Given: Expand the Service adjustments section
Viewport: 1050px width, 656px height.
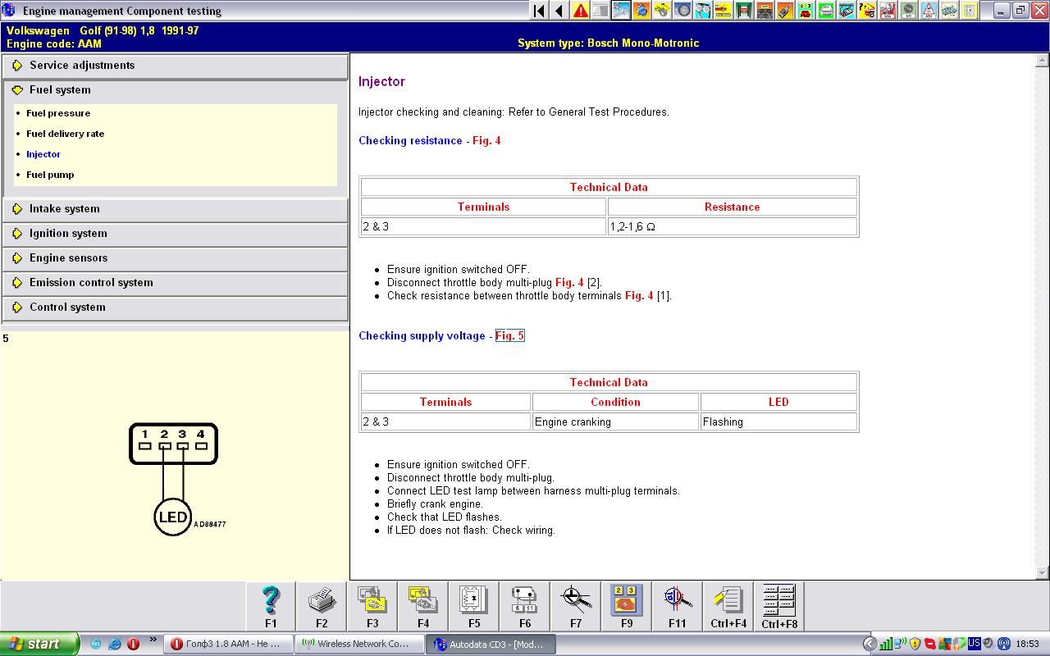Looking at the screenshot, I should coord(81,66).
